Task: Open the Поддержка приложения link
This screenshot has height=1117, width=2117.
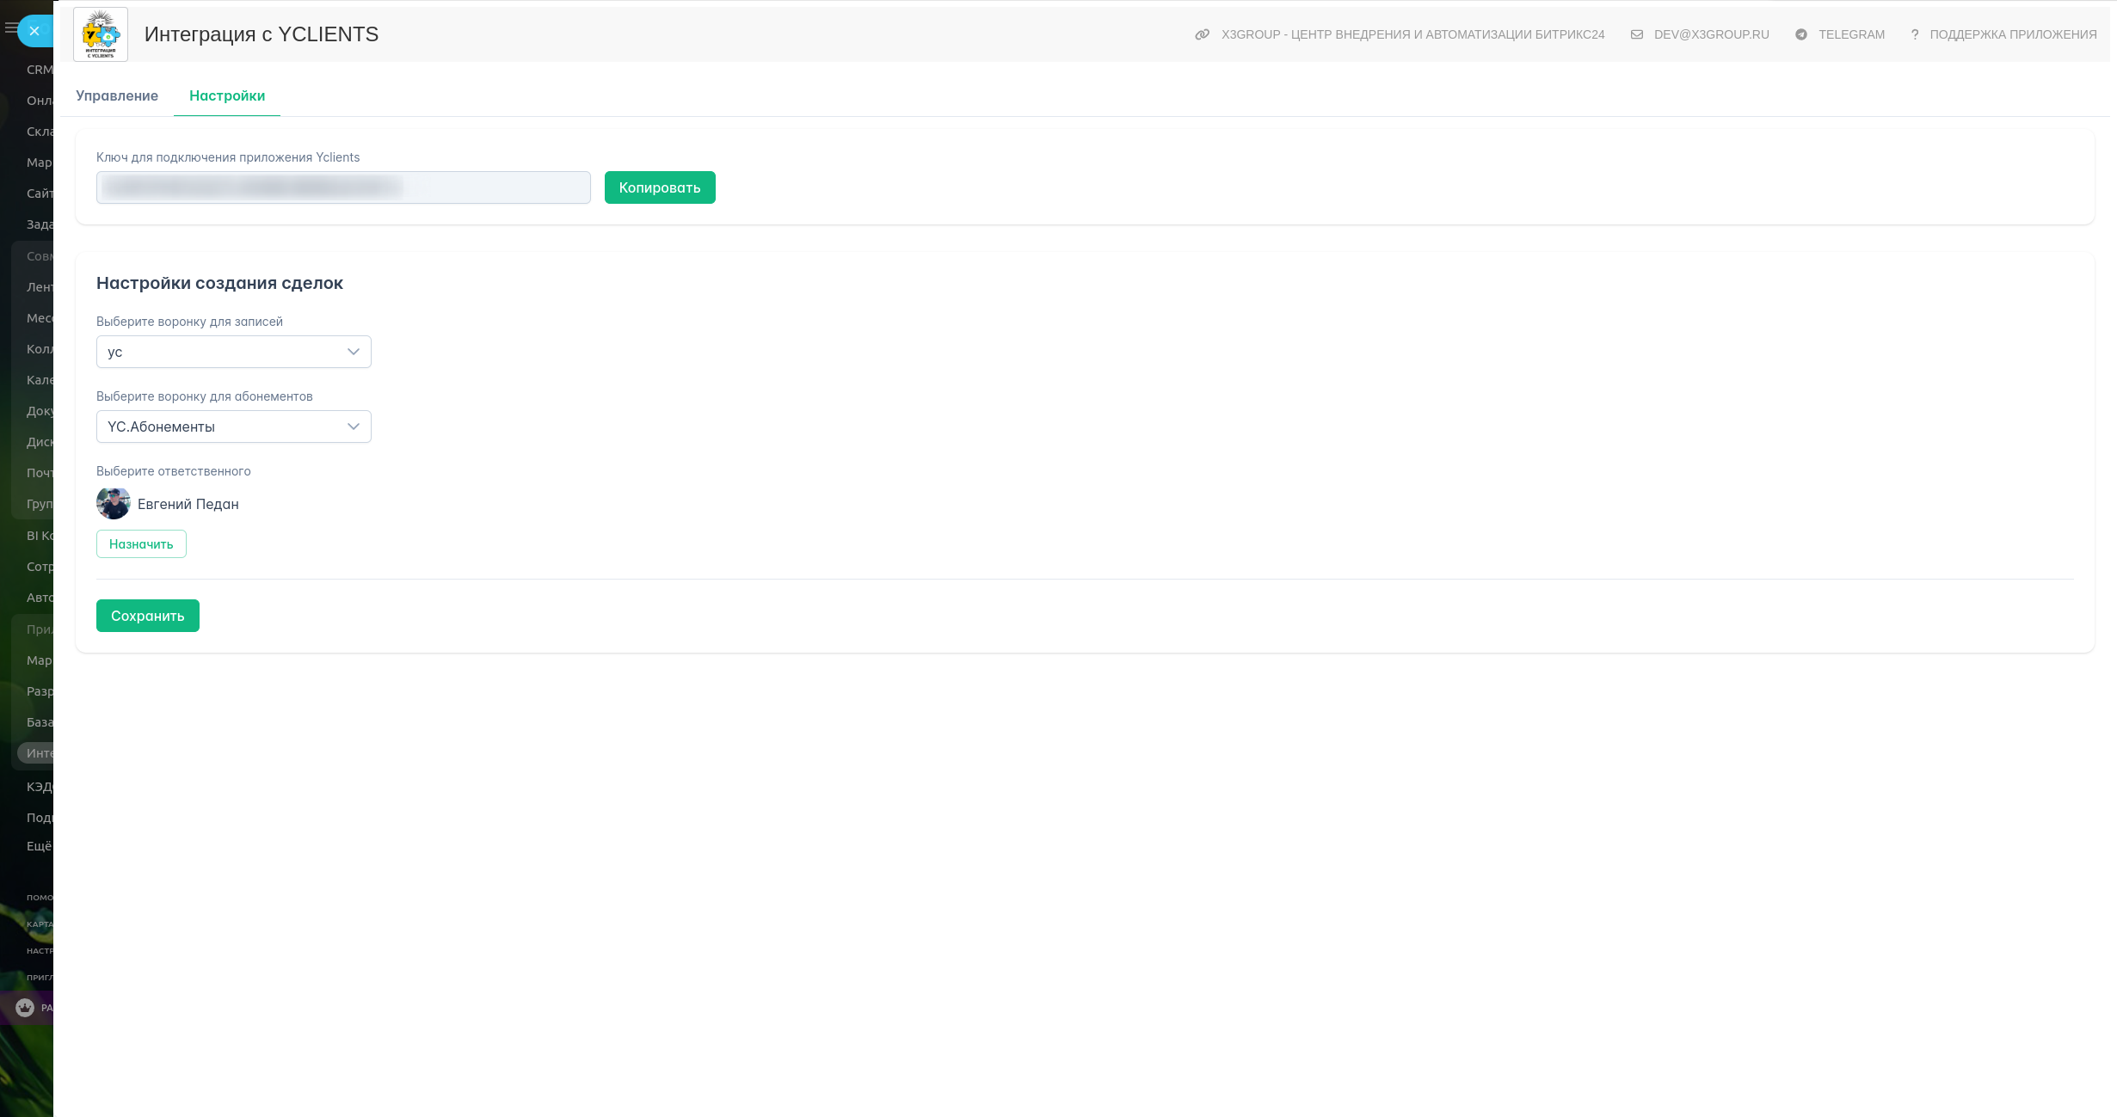Action: tap(2012, 34)
